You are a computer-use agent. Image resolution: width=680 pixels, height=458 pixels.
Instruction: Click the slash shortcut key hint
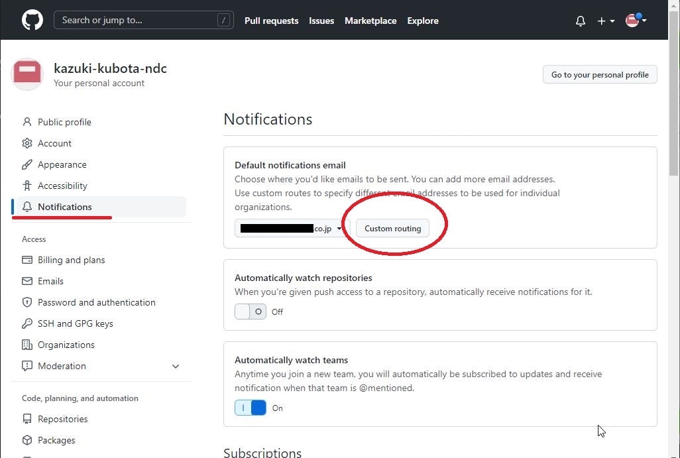pyautogui.click(x=223, y=20)
